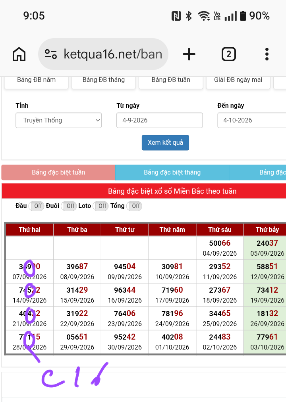Select result 71960 dated 17/09/2026

(172, 295)
